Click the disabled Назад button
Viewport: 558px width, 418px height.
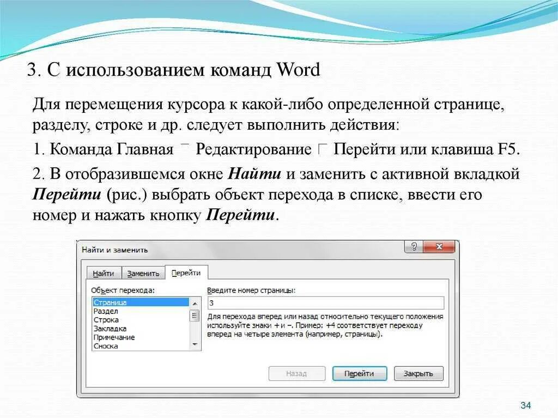[297, 373]
